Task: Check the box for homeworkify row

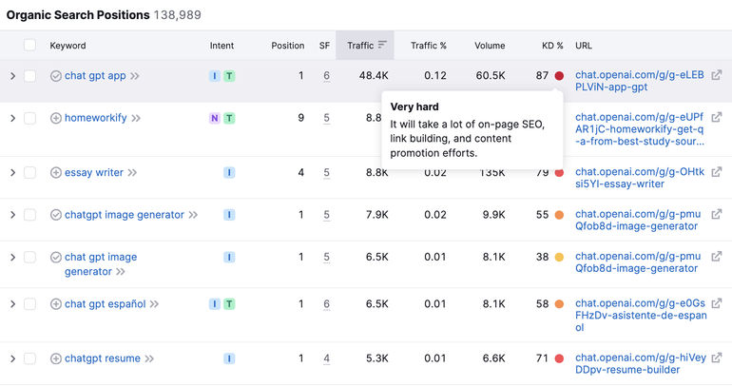Action: [29, 118]
